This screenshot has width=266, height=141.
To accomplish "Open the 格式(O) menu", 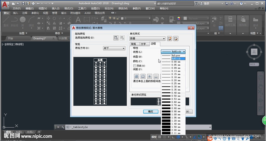I will (x=69, y=9).
